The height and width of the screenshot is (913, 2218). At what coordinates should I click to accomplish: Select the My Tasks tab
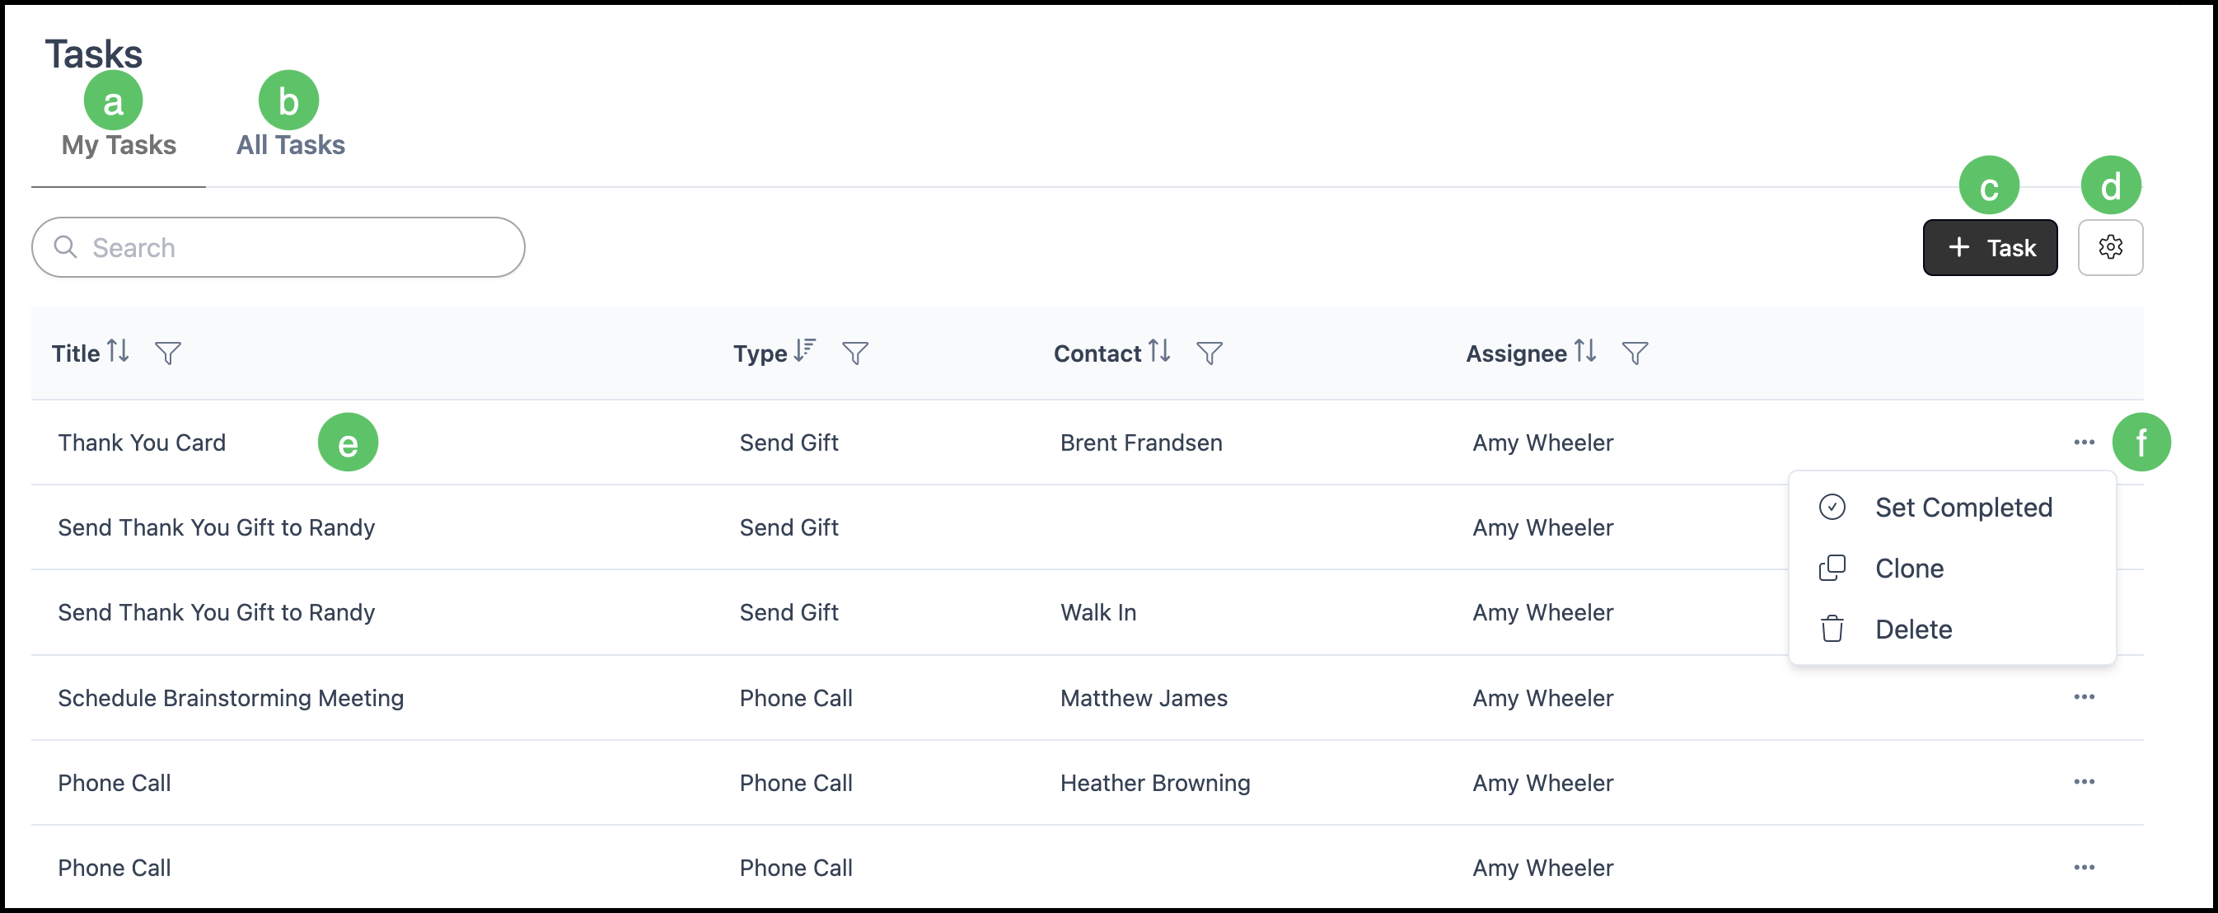point(119,145)
